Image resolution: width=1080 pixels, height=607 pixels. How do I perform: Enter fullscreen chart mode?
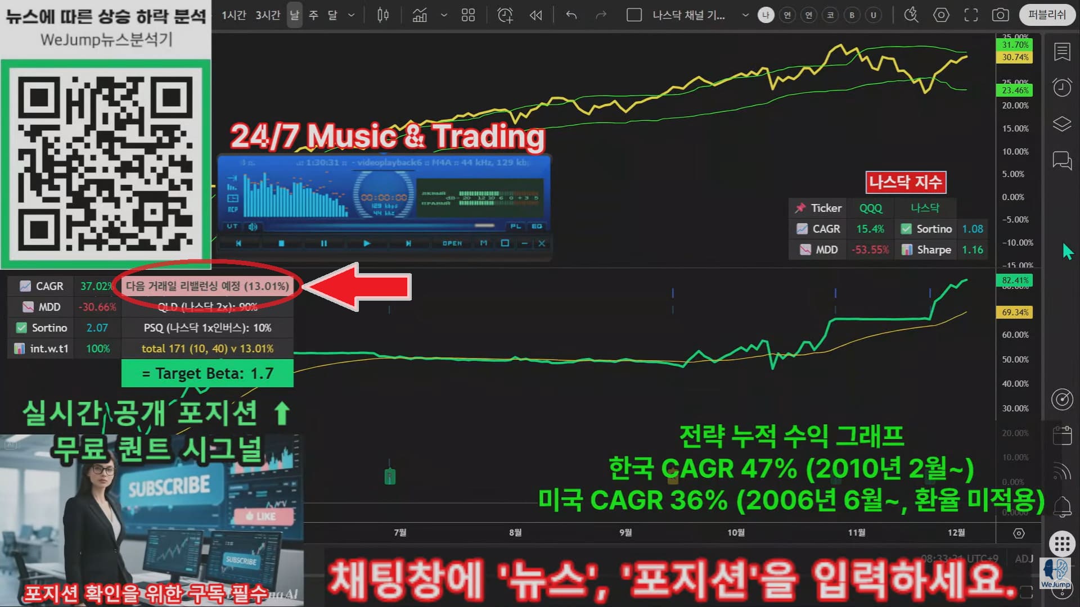[x=971, y=15]
